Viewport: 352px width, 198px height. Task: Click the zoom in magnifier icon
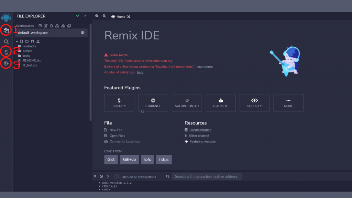104,16
